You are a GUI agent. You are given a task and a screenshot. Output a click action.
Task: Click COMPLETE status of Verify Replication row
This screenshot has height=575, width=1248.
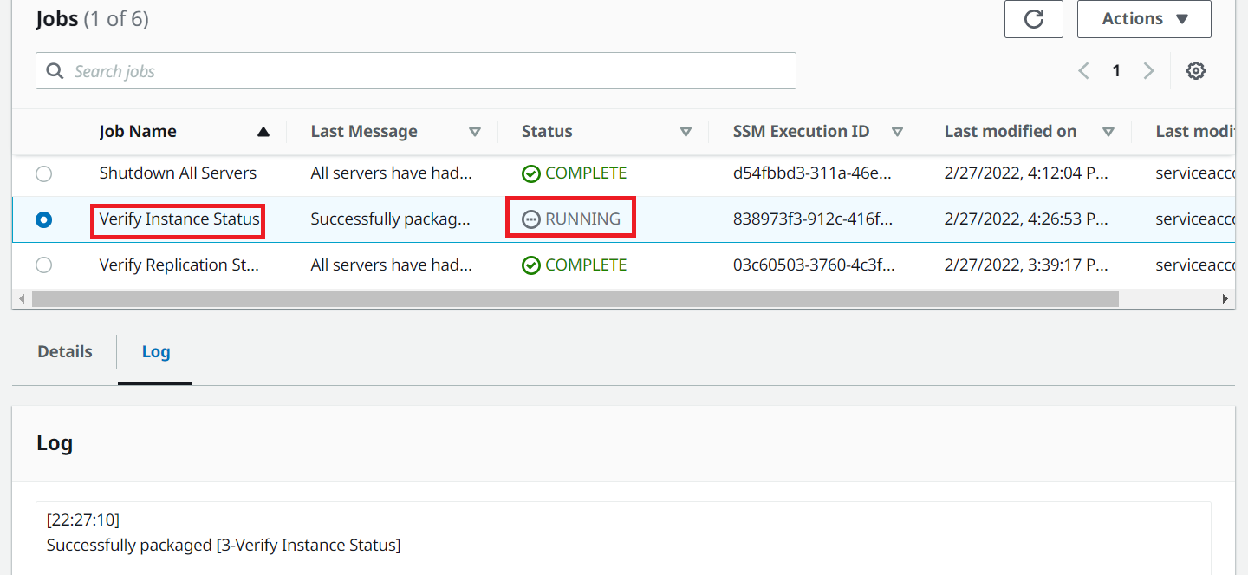[x=586, y=265]
